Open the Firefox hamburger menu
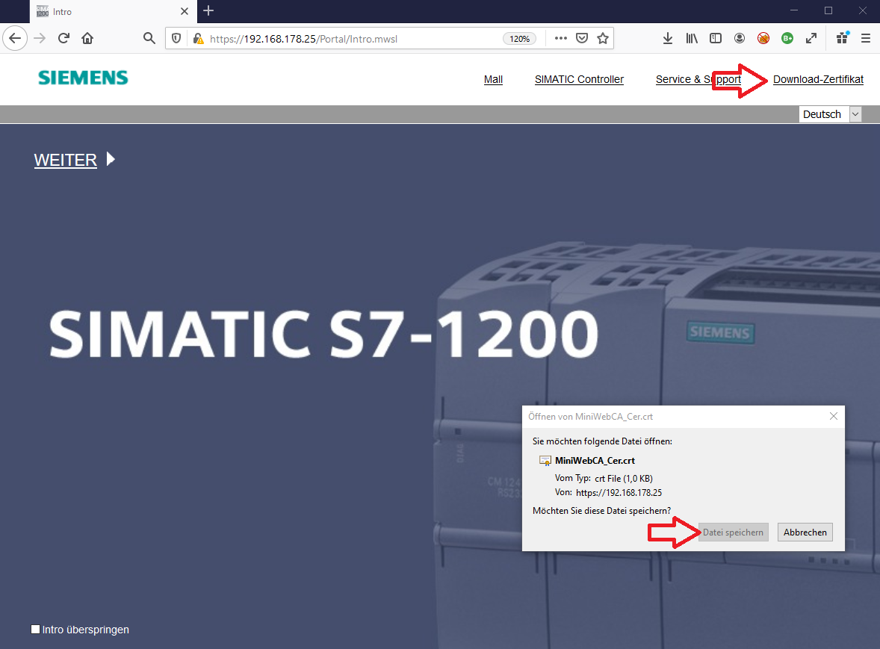 (x=866, y=38)
